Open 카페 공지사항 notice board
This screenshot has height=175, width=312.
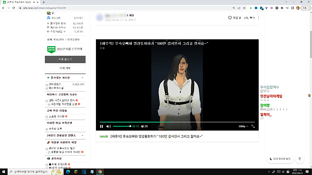click(58, 164)
